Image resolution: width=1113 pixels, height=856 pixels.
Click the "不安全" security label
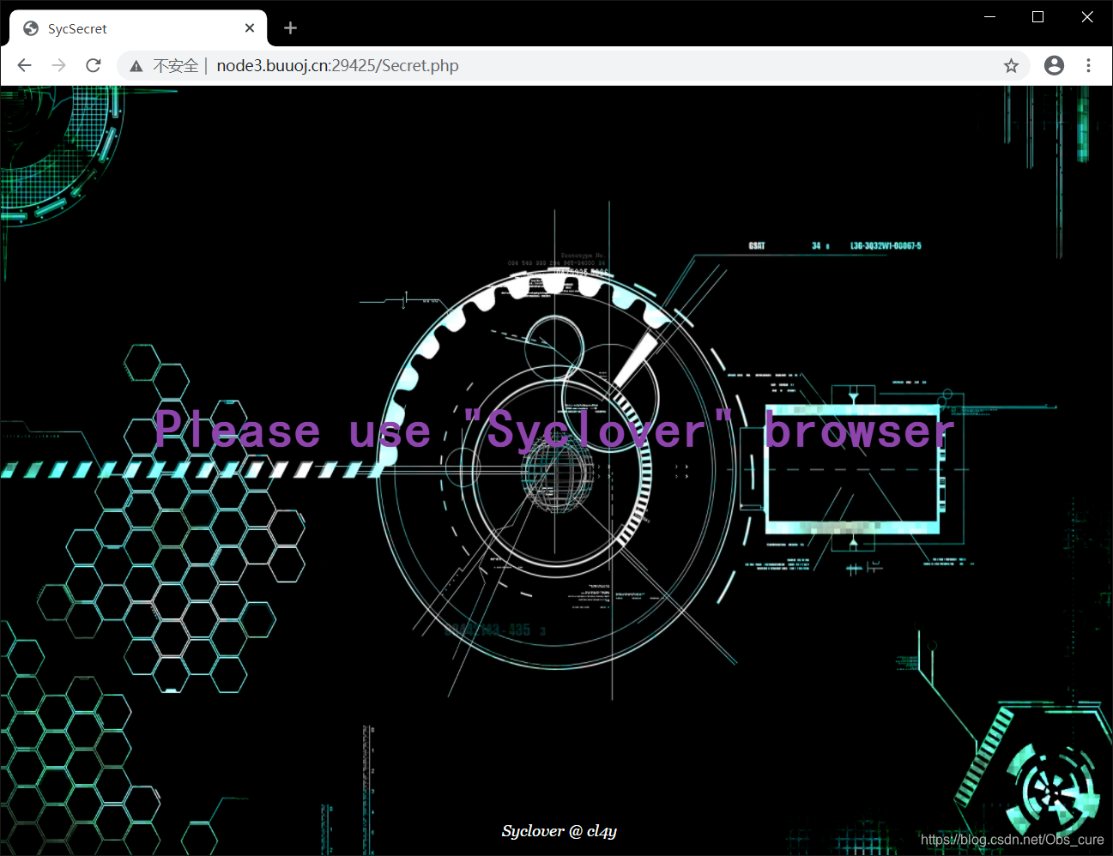[175, 66]
